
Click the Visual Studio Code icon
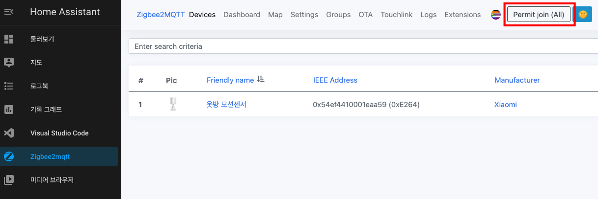coord(9,133)
